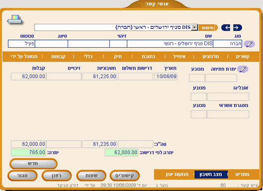The width and height of the screenshot is (263, 191).
Task: Click the אובליגו amount field
Action: pyautogui.click(x=228, y=97)
